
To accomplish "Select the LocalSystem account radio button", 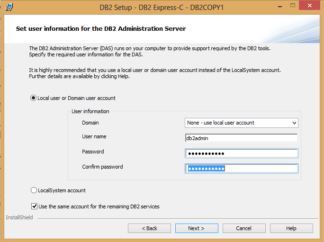I will coord(34,190).
